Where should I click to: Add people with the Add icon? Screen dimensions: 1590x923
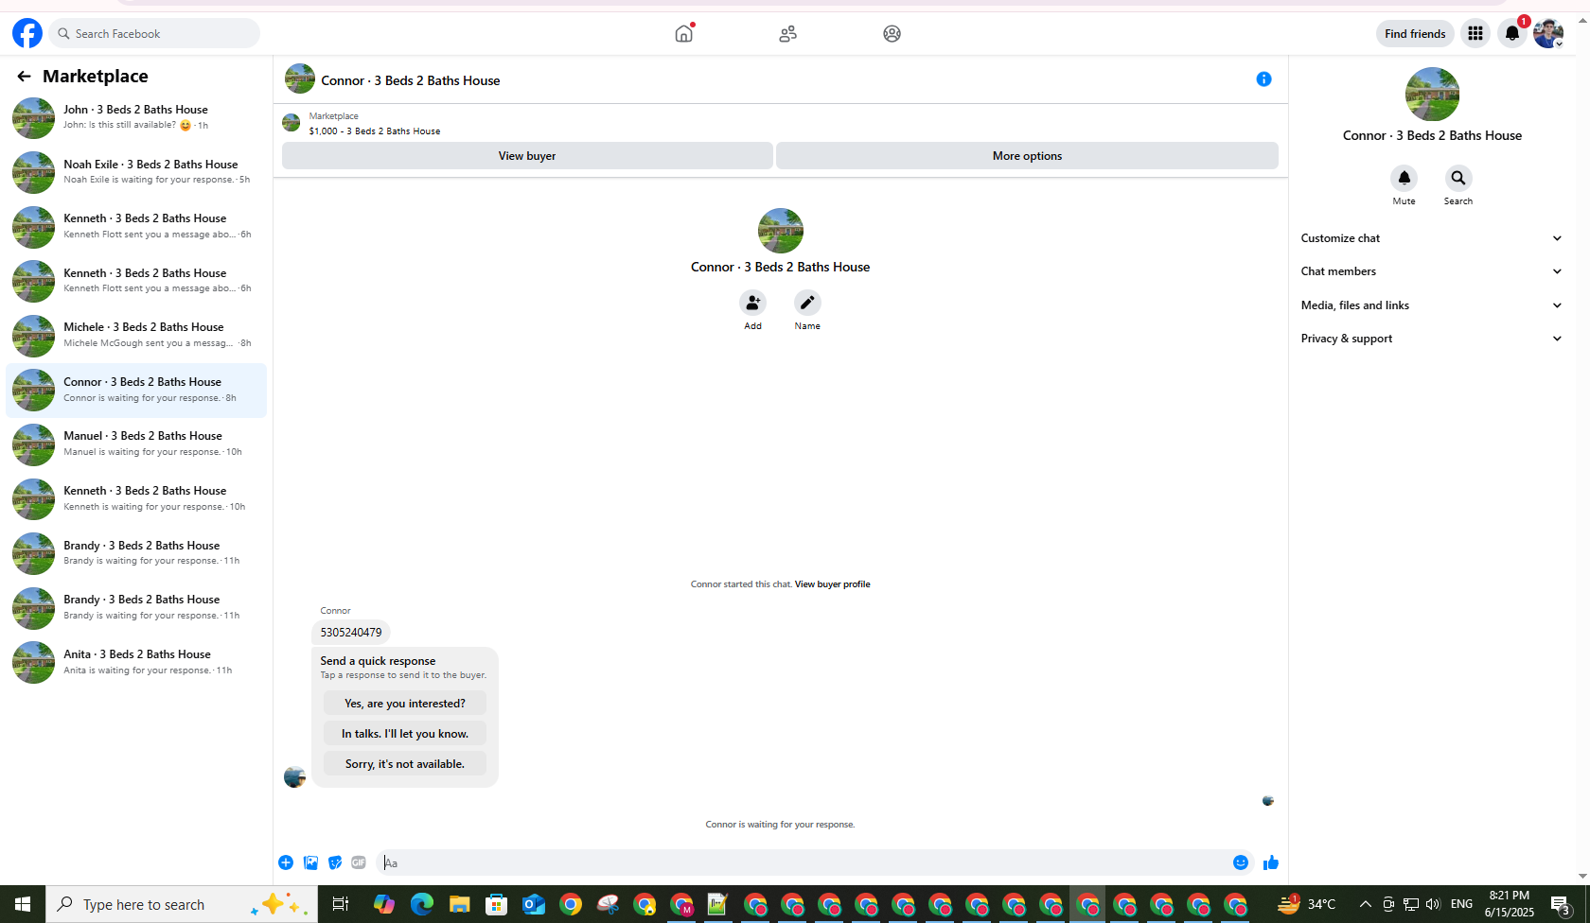(x=752, y=303)
